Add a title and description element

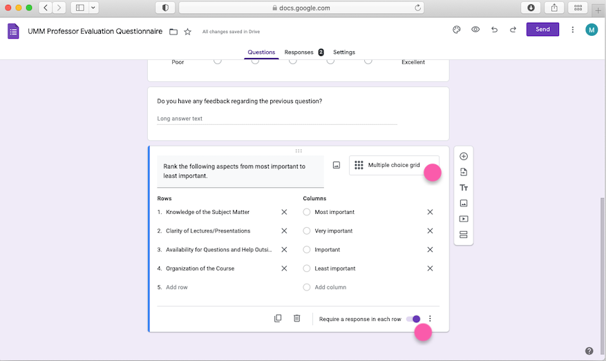point(464,188)
